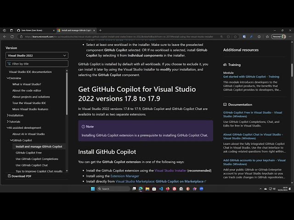
Task: Open the Windows Start menu
Action: point(93,189)
